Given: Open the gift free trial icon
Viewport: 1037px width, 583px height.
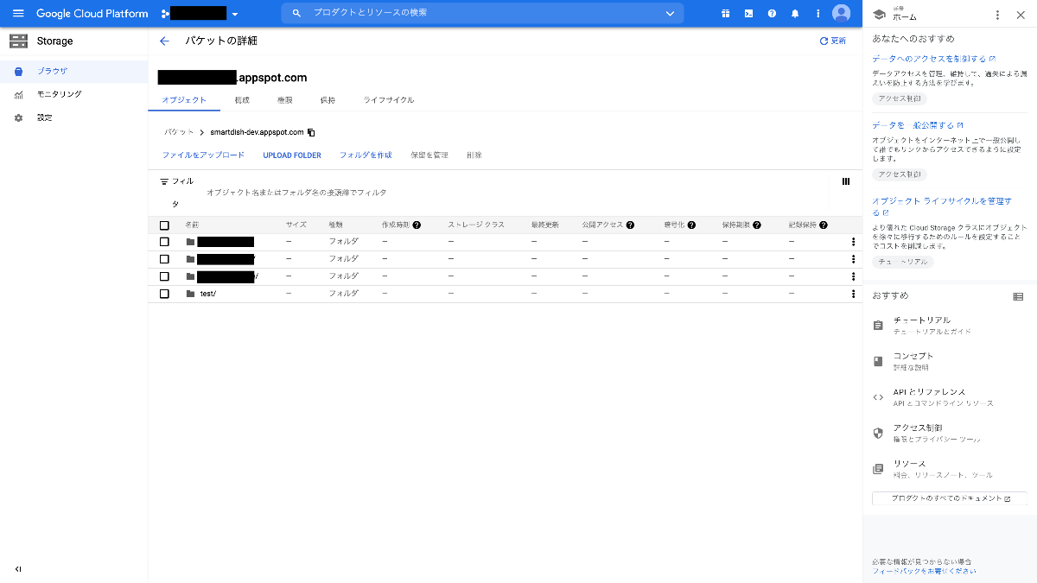Looking at the screenshot, I should point(726,14).
